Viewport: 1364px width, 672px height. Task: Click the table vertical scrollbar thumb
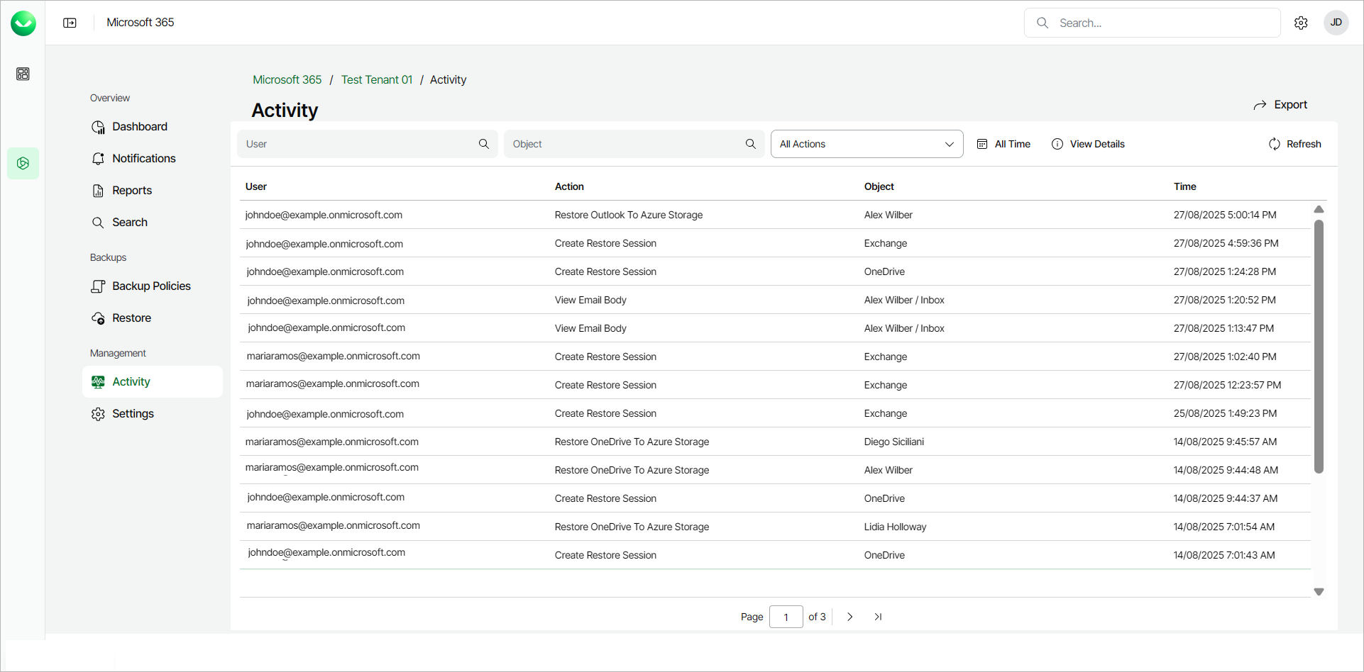1319,346
